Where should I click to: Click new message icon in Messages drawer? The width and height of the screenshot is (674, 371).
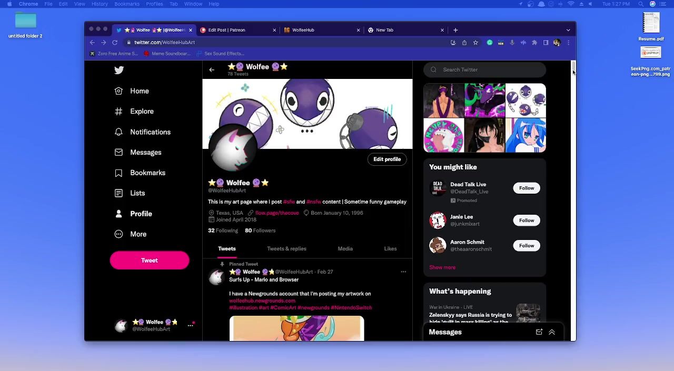tap(539, 332)
